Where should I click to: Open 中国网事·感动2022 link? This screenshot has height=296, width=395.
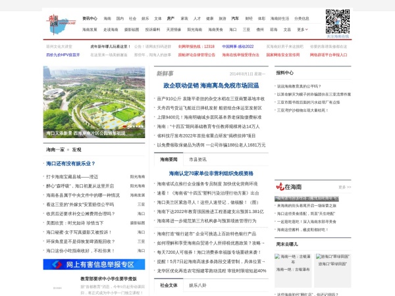click(238, 47)
